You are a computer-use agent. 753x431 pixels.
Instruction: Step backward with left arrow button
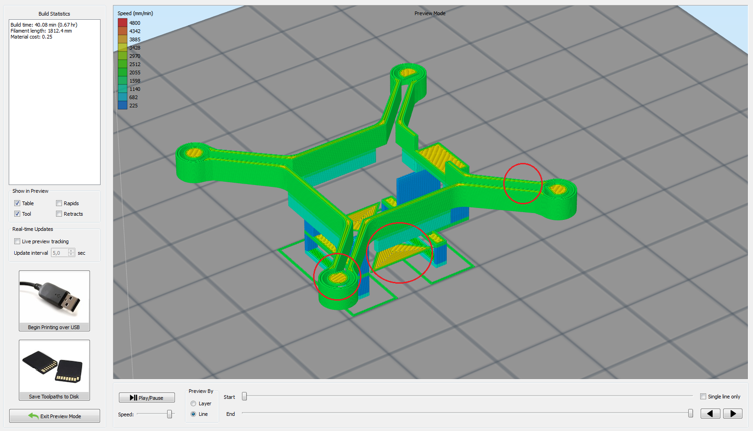click(x=710, y=414)
